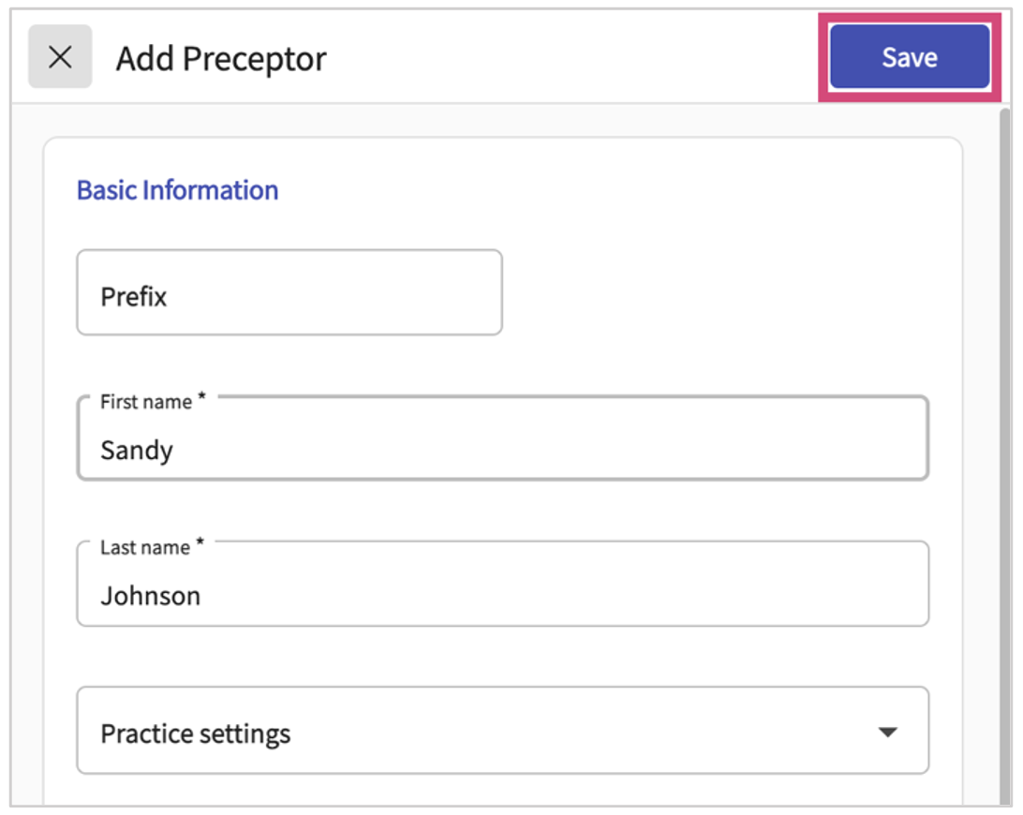Click the Add Preceptor panel title
The height and width of the screenshot is (815, 1023).
(221, 58)
